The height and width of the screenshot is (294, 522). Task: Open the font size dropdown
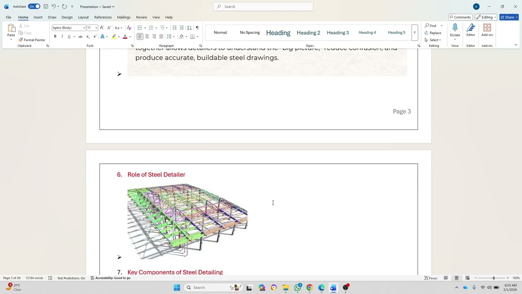(x=96, y=28)
